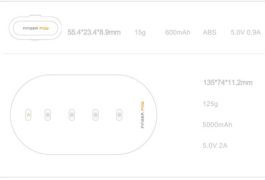Select the second slot icon after the power button
This screenshot has height=180, width=265.
coord(71,115)
